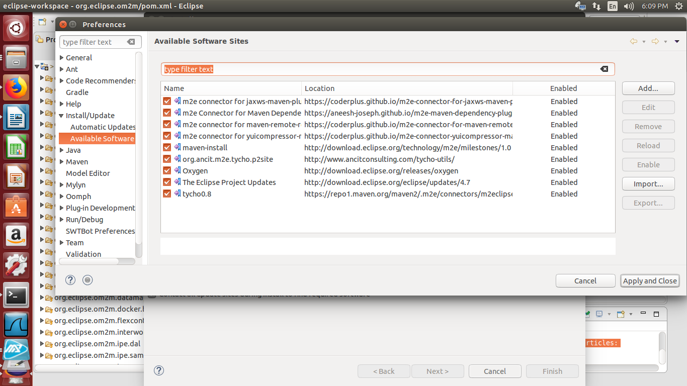
Task: Click the oomph preference recorder icon
Action: (88, 280)
